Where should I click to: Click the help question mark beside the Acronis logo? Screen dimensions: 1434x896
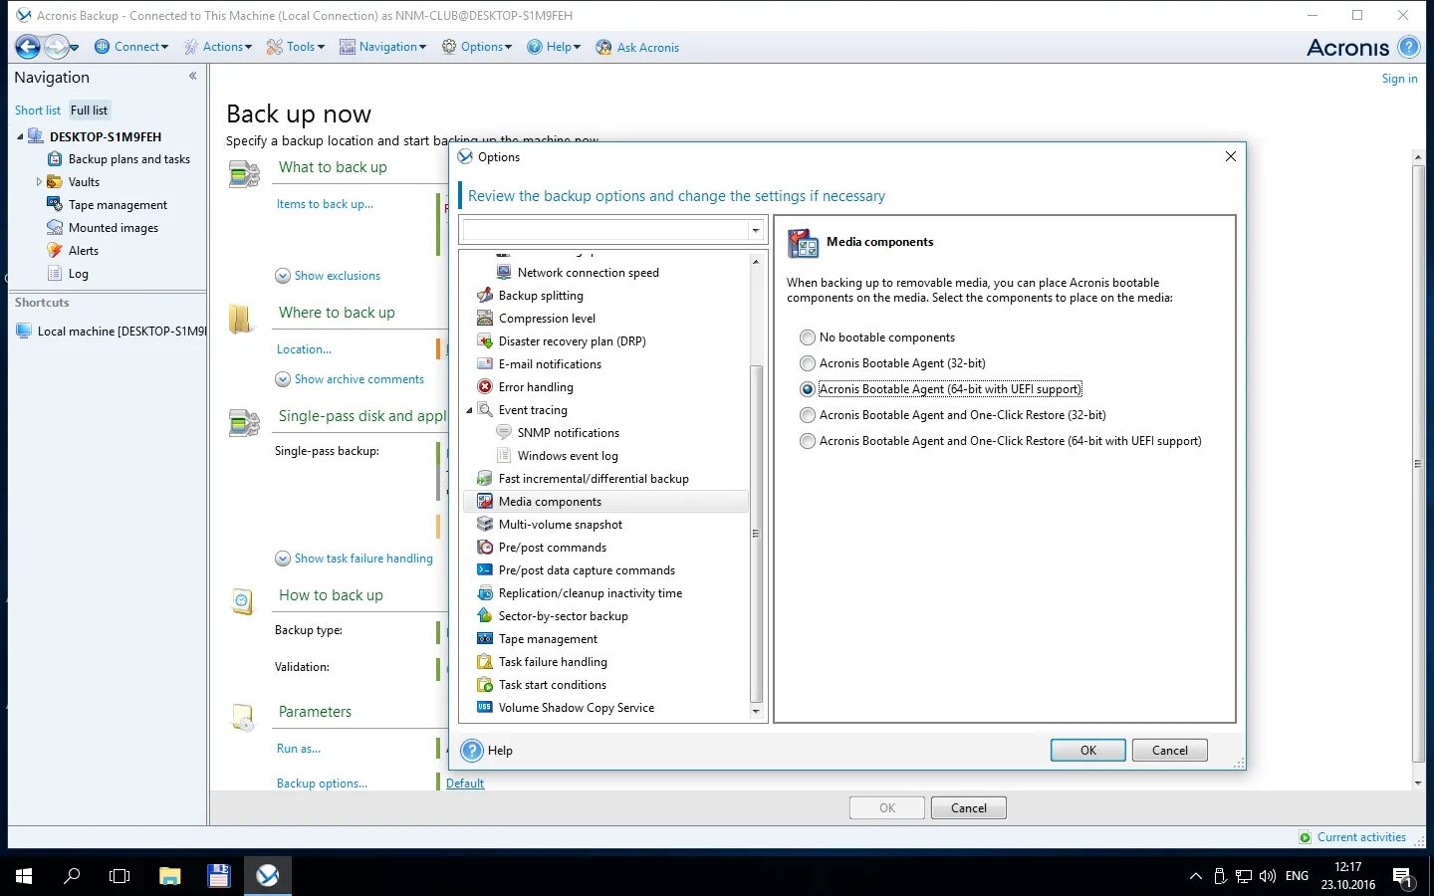click(x=1408, y=47)
